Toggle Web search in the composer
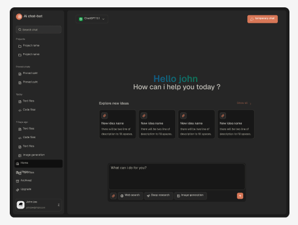This screenshot has width=298, height=225. coord(131,196)
